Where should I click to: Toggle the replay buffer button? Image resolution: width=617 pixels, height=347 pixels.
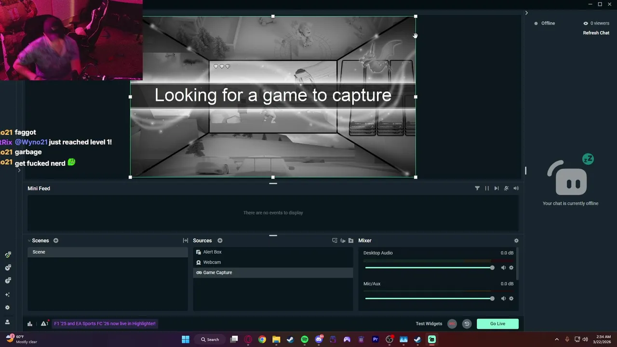tap(467, 324)
